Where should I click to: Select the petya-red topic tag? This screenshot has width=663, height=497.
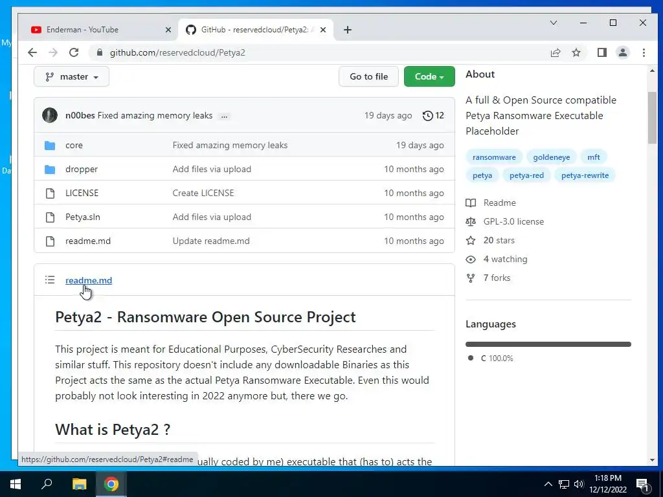[x=526, y=175]
